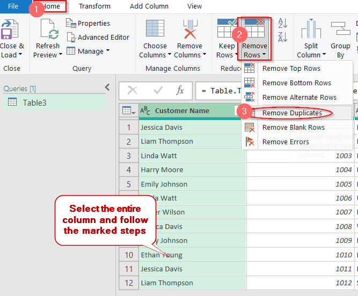Click the value 1012
The image size is (358, 296).
[344, 283]
